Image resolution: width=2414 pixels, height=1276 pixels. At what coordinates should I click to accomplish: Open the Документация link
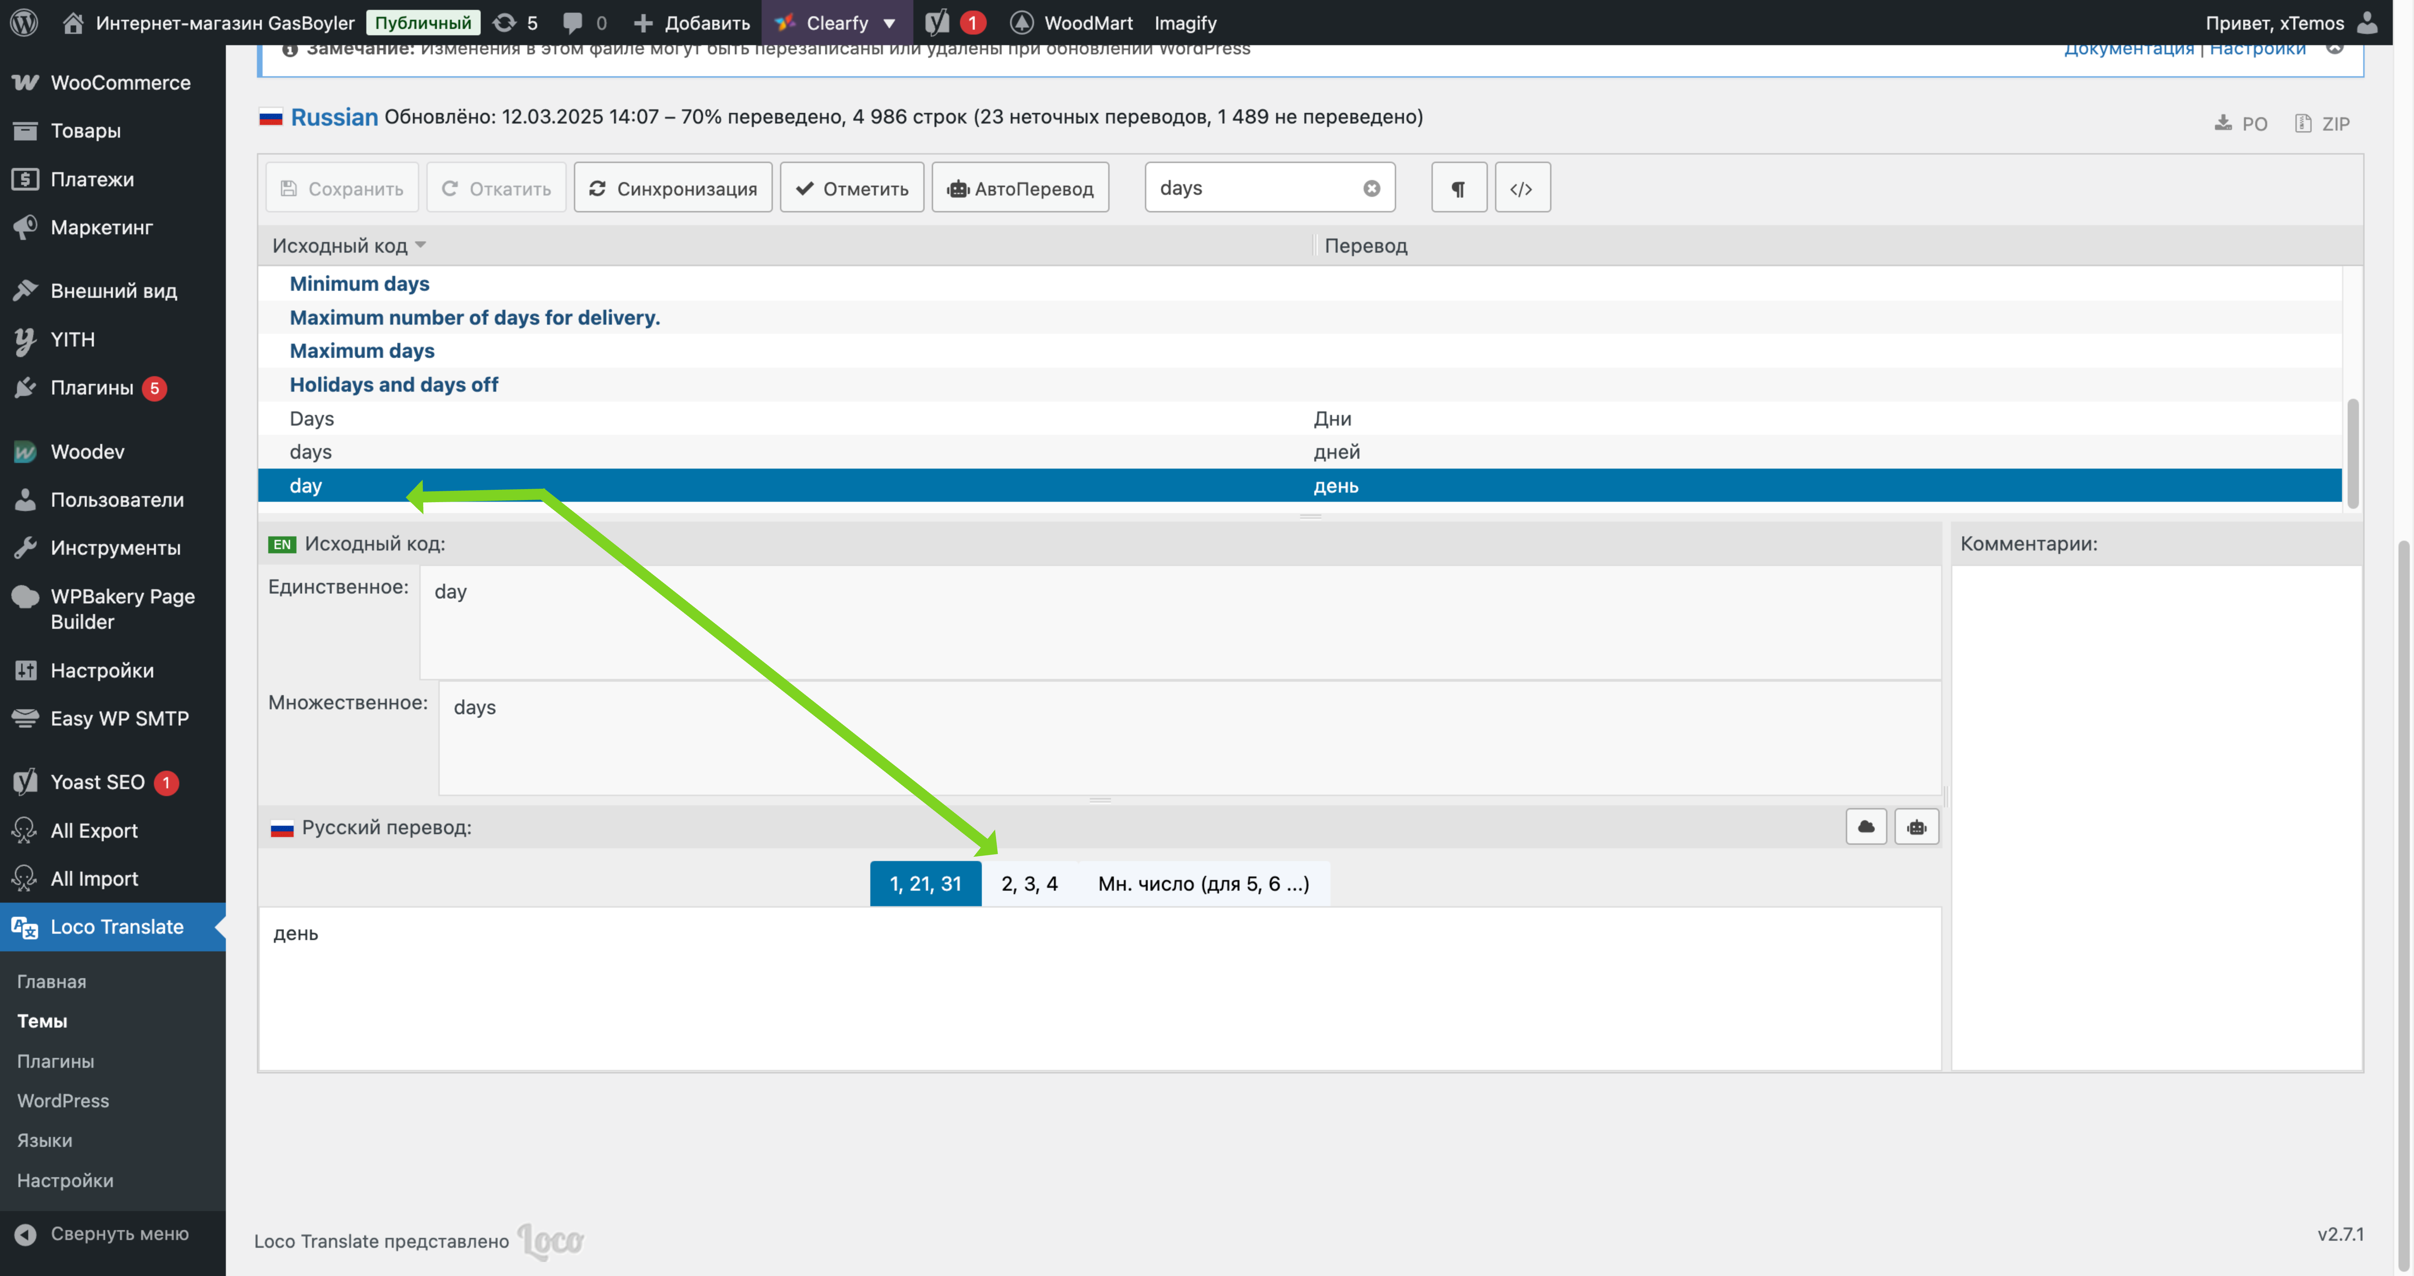point(2129,49)
